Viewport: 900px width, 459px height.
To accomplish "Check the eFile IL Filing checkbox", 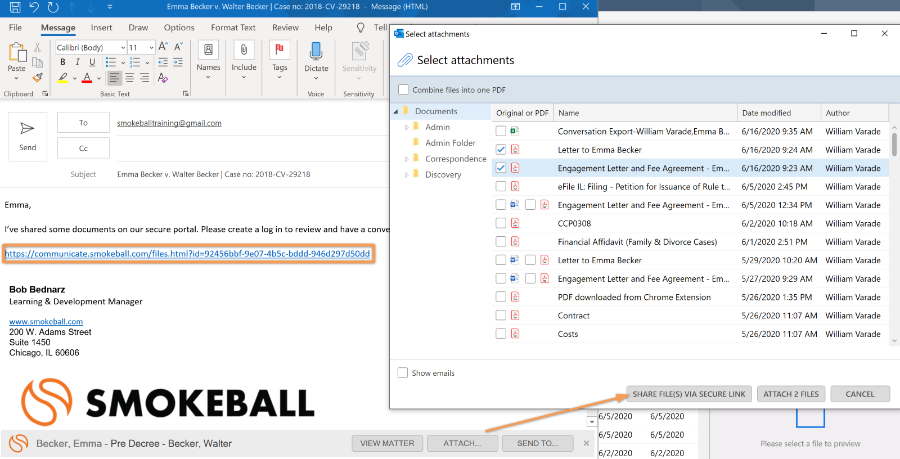I will click(x=501, y=186).
